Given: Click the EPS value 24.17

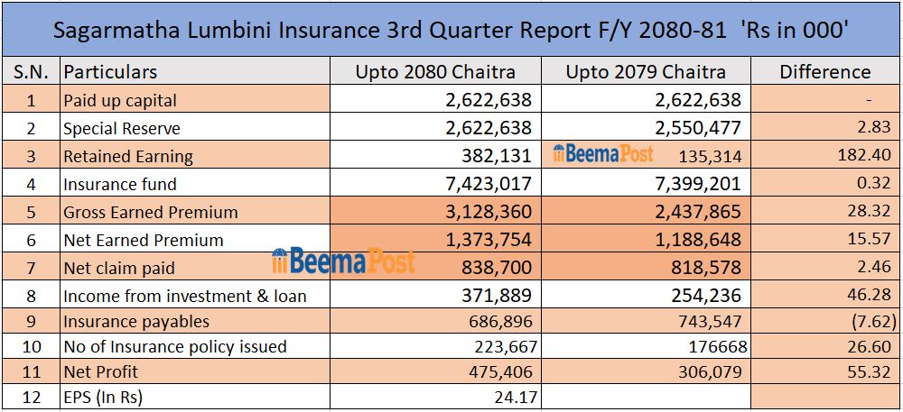Looking at the screenshot, I should pos(513,397).
